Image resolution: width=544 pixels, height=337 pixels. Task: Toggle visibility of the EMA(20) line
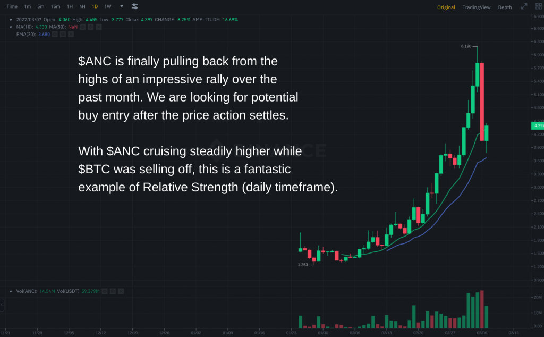point(55,34)
